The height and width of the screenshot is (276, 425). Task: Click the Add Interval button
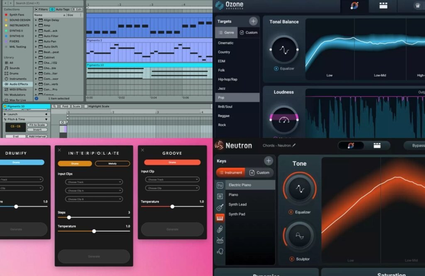(37, 137)
